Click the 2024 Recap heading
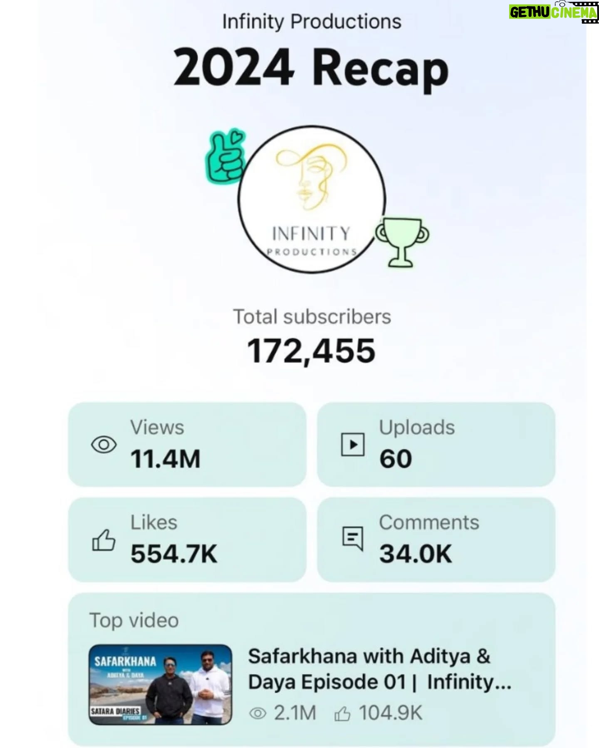This screenshot has width=599, height=748. pos(311,68)
